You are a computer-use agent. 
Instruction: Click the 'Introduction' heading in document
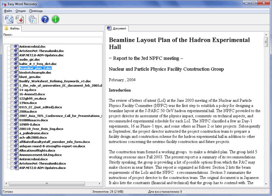click(120, 90)
